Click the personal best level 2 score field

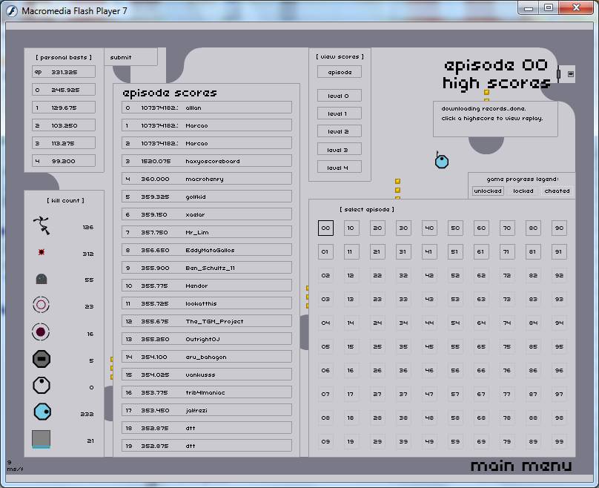coord(64,125)
